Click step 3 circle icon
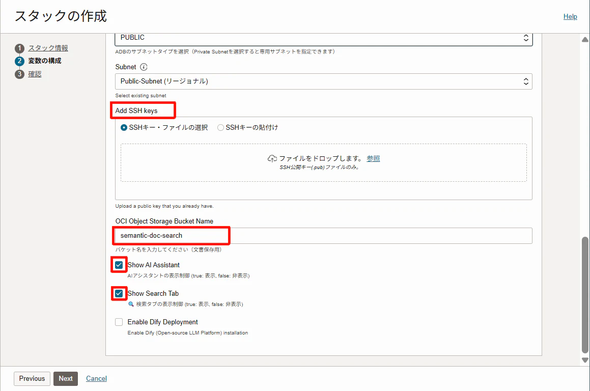This screenshot has height=391, width=590. tap(19, 74)
